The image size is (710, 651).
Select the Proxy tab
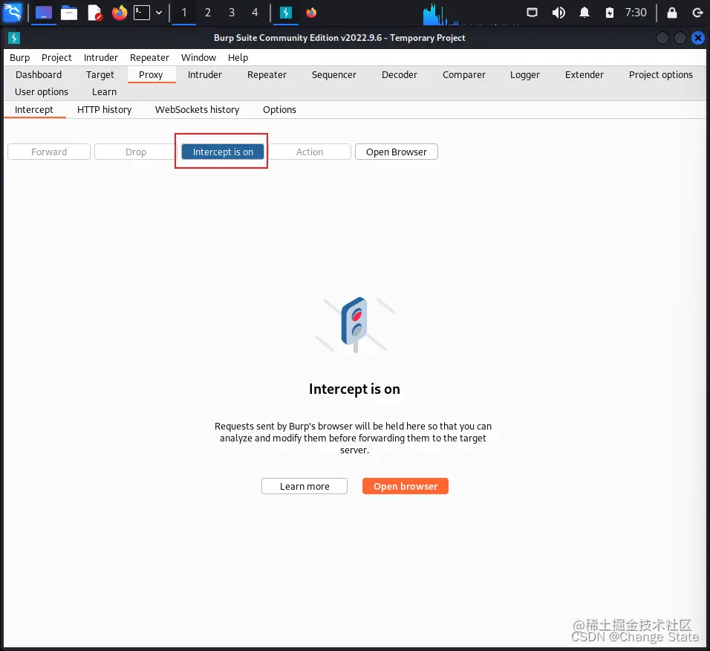[151, 75]
